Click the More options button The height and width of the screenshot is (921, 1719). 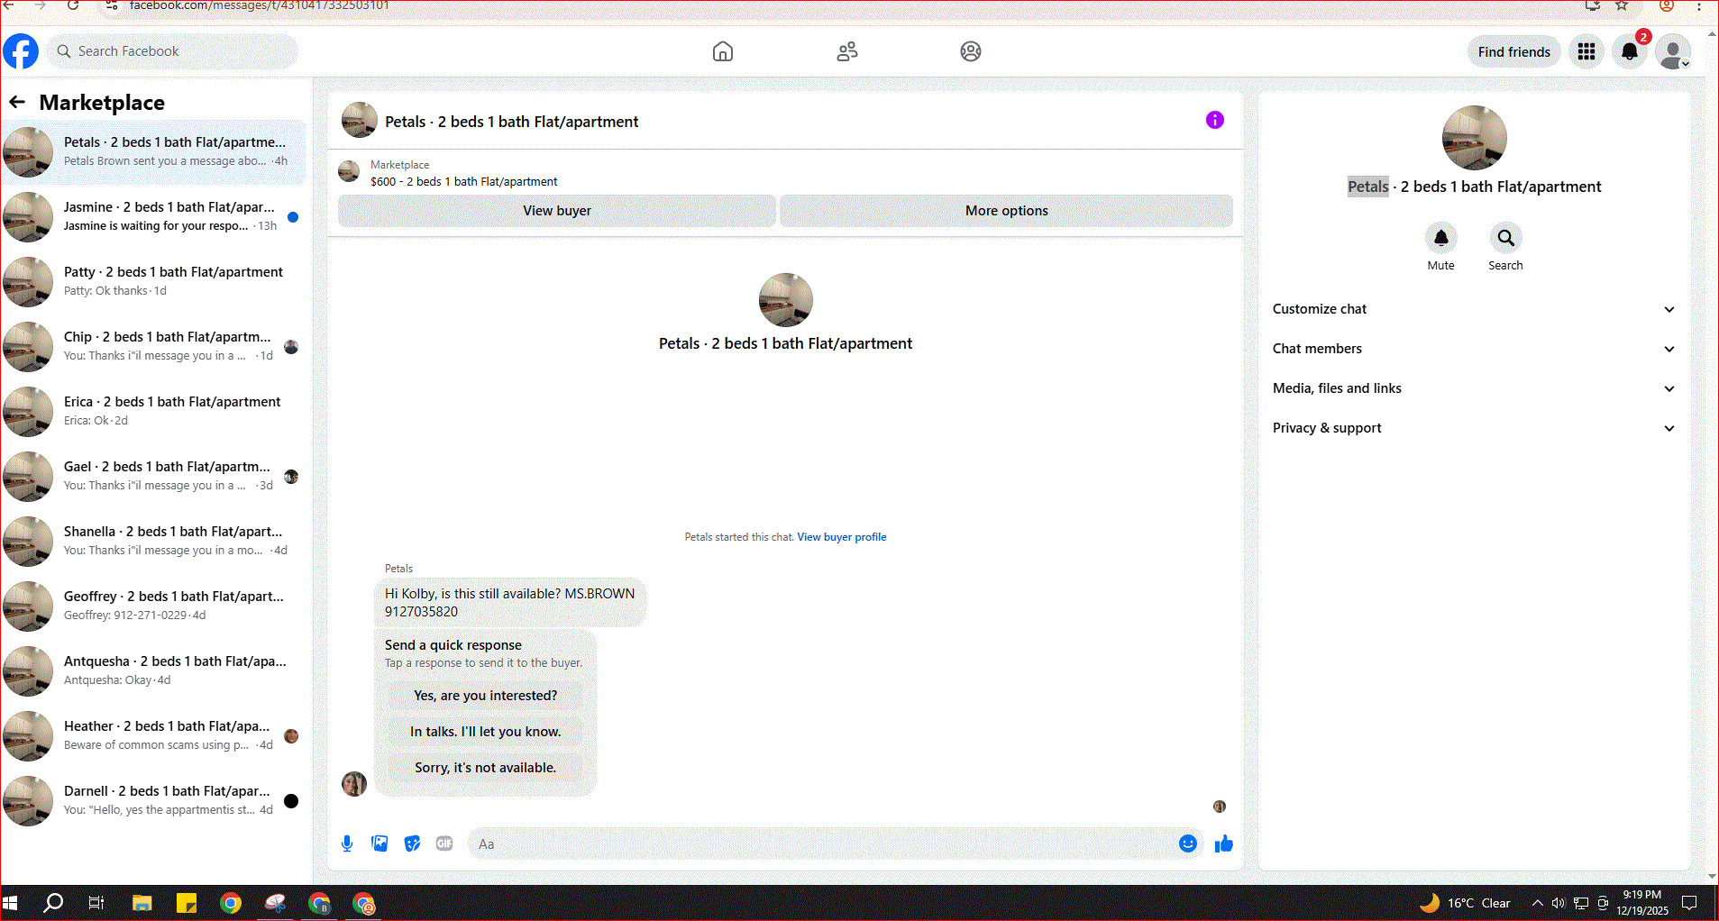point(1006,211)
